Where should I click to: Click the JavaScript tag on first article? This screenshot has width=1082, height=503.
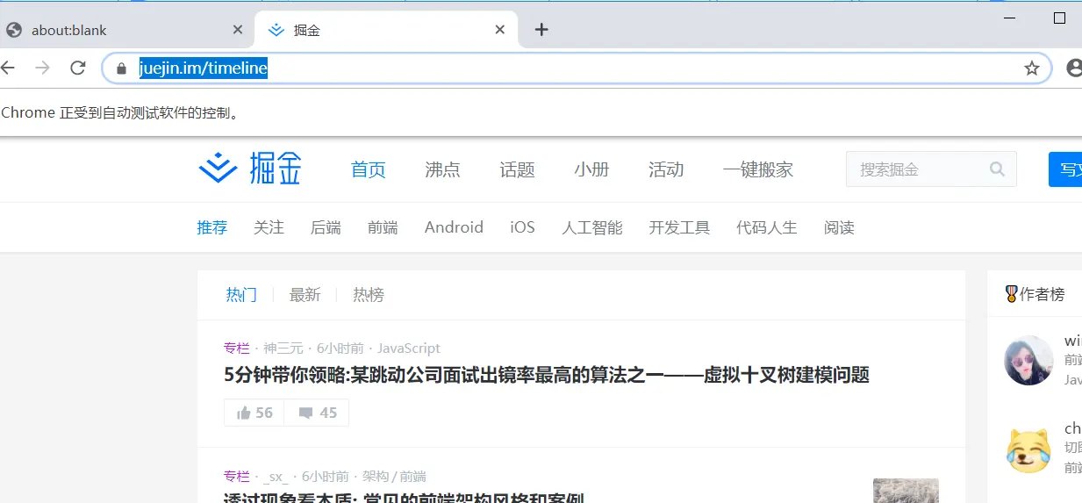409,349
